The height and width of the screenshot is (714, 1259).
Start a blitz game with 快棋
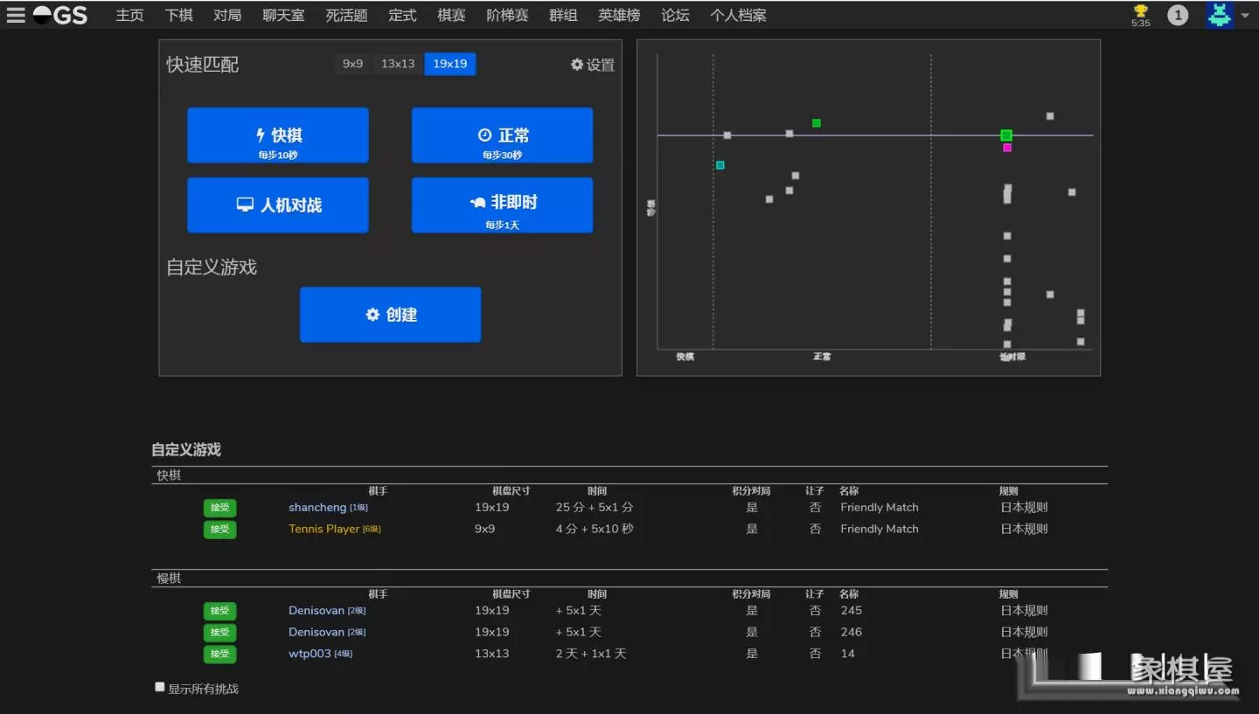tap(278, 135)
